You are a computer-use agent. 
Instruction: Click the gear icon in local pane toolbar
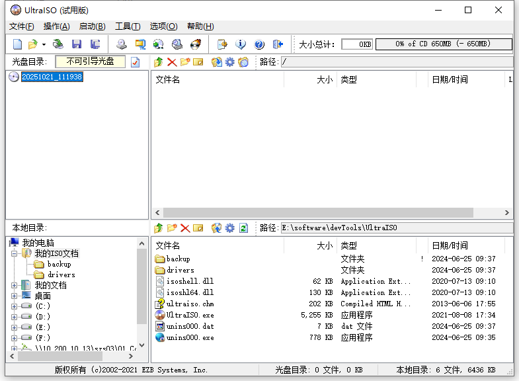pyautogui.click(x=229, y=228)
